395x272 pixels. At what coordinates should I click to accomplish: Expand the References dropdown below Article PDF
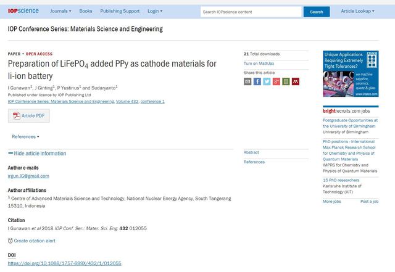[x=25, y=136]
